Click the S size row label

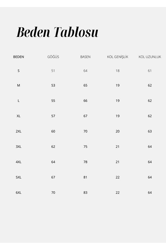pyautogui.click(x=19, y=71)
